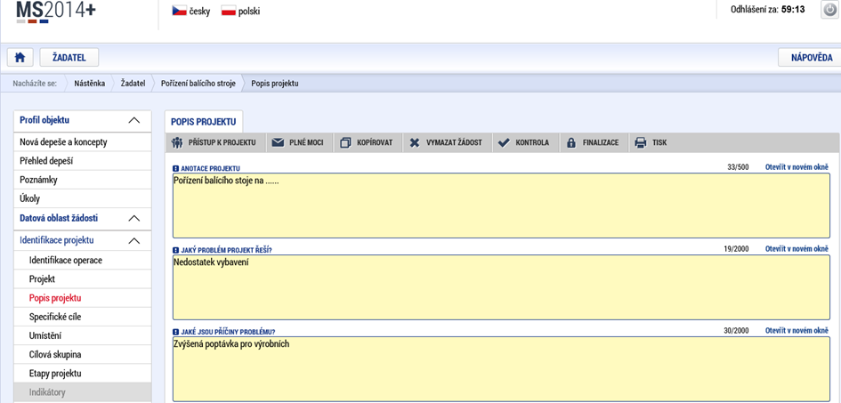Open Nápověda help button

tap(812, 58)
